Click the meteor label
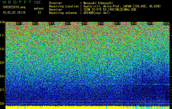This screenshot has width=172, height=109. 39,8
